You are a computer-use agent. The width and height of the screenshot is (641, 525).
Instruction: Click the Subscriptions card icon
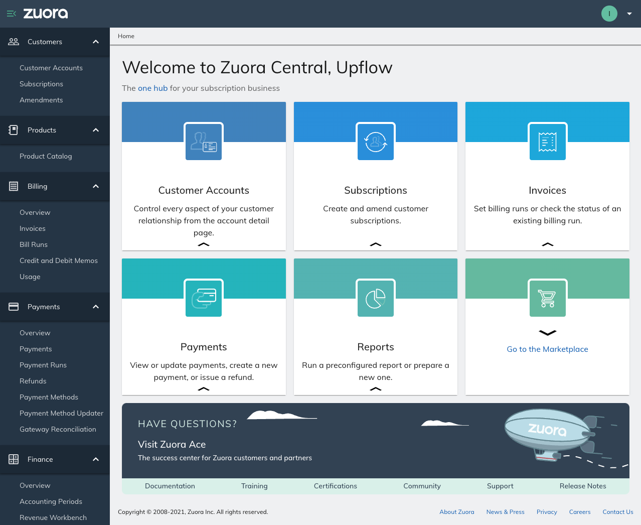[376, 142]
